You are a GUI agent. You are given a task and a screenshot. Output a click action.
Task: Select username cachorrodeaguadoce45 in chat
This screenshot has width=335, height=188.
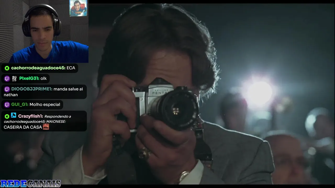pos(38,68)
